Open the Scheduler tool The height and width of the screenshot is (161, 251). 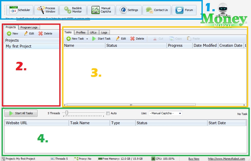[x=20, y=10]
